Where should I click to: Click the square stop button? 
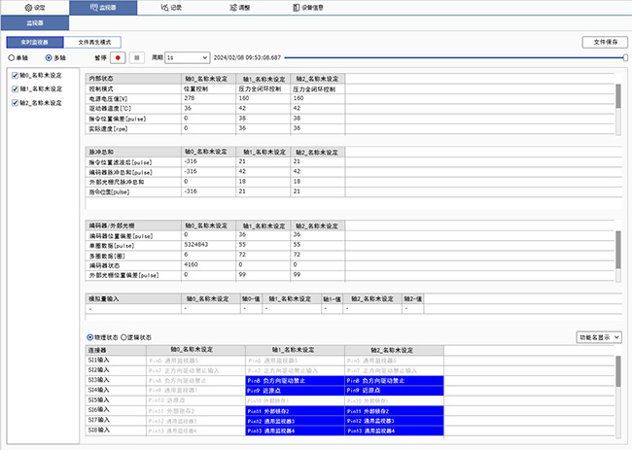click(x=136, y=58)
